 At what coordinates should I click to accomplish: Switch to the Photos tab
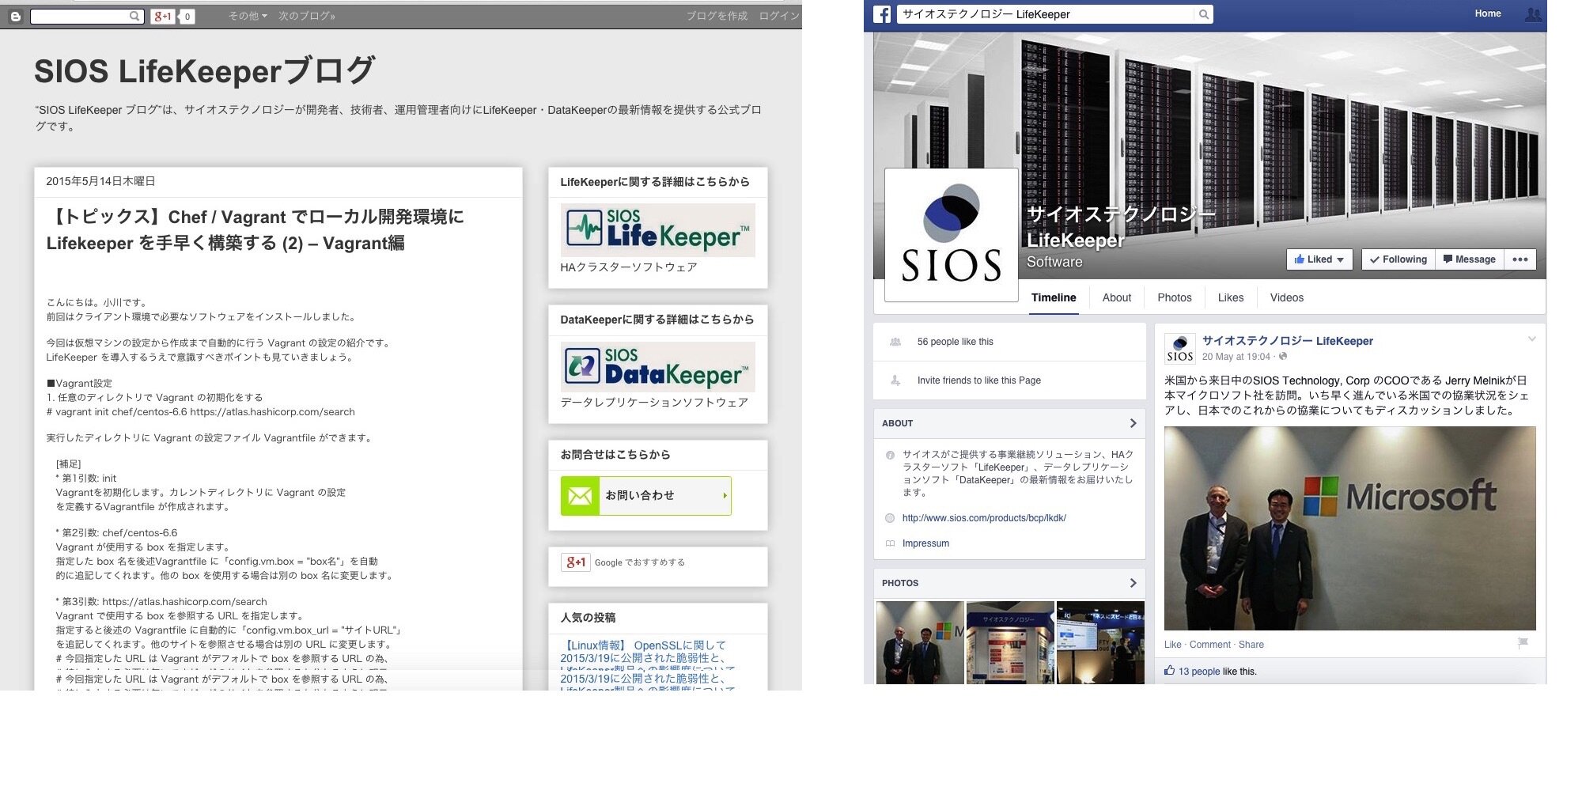1175,297
